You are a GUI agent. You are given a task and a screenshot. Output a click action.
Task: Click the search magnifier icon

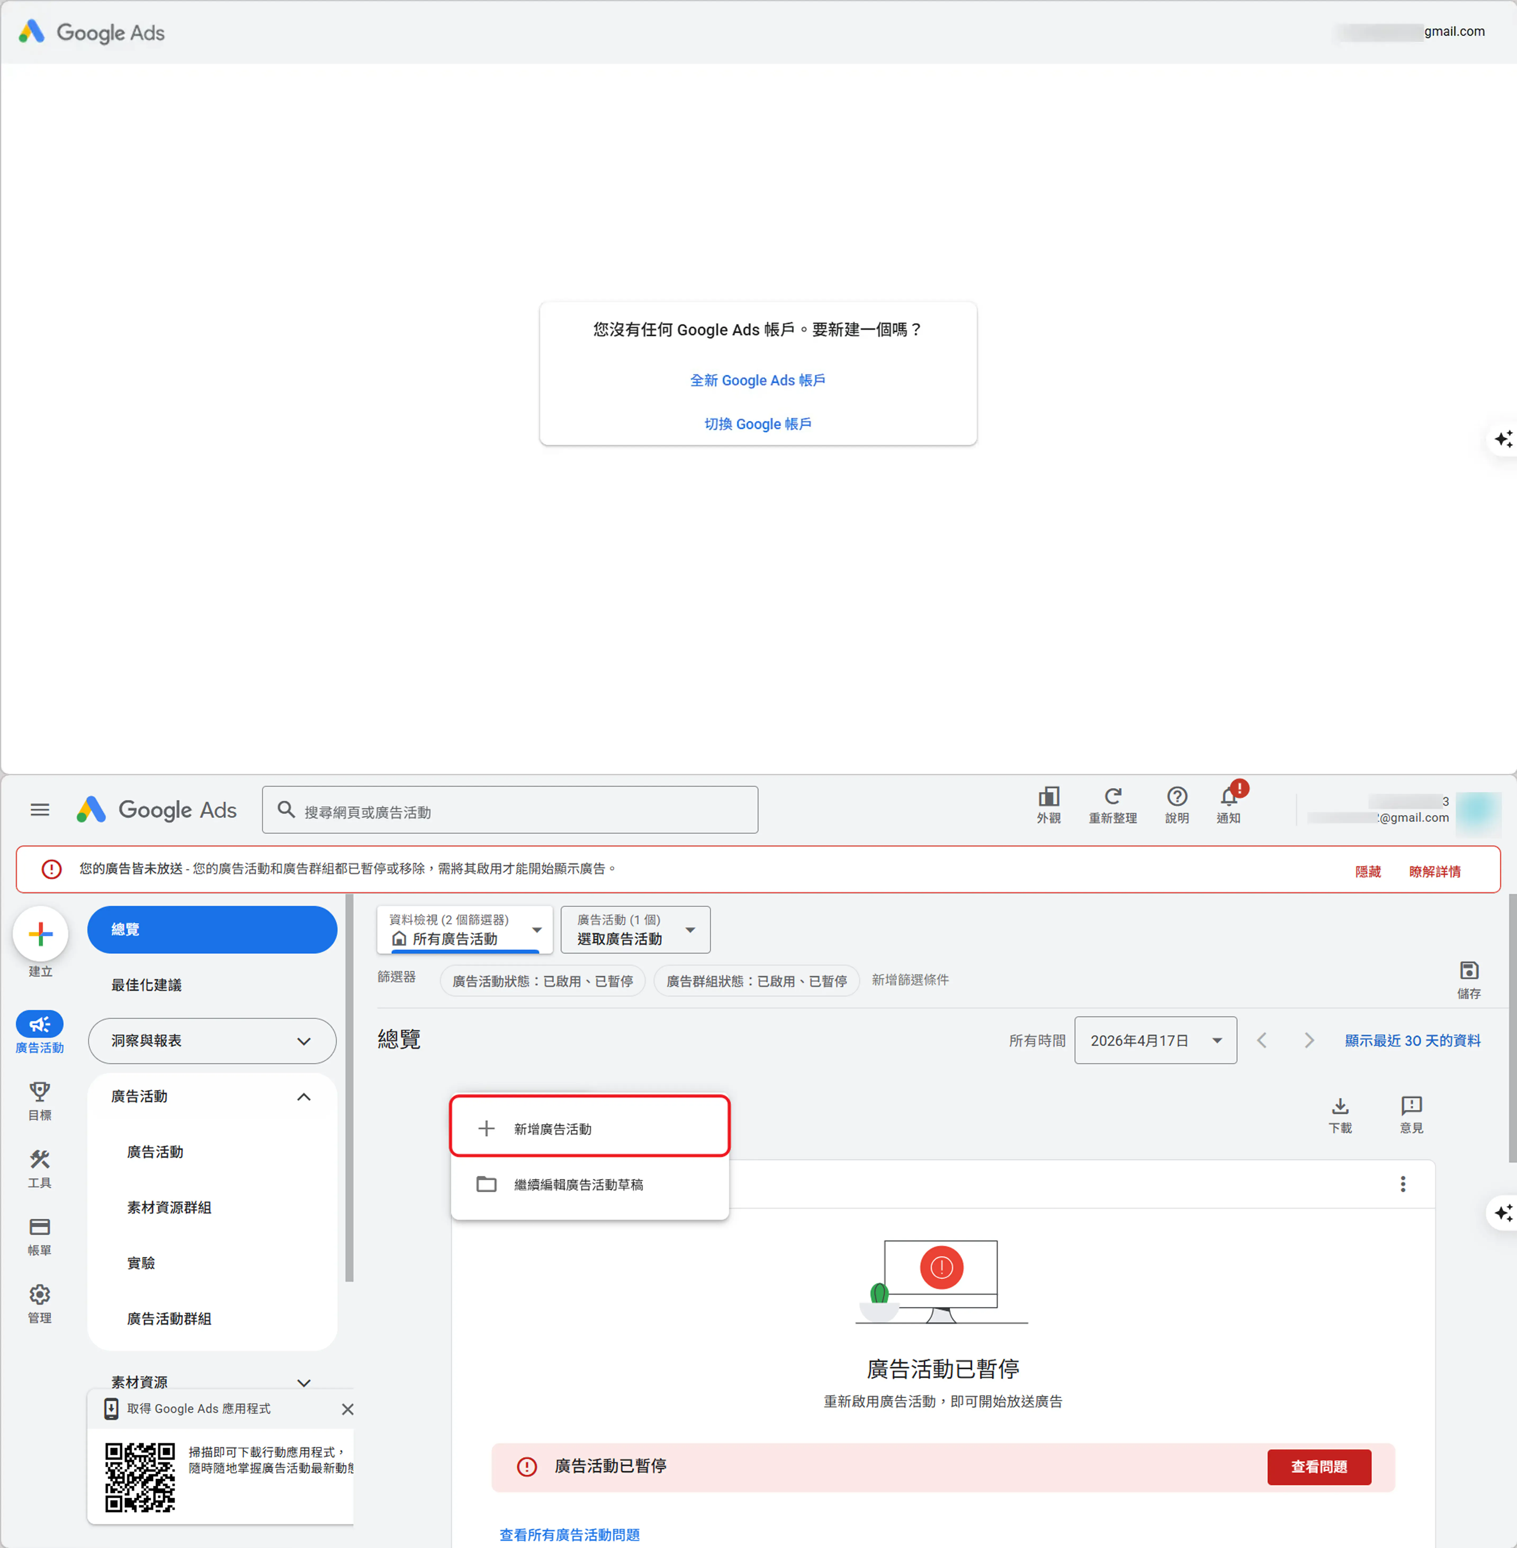(286, 810)
